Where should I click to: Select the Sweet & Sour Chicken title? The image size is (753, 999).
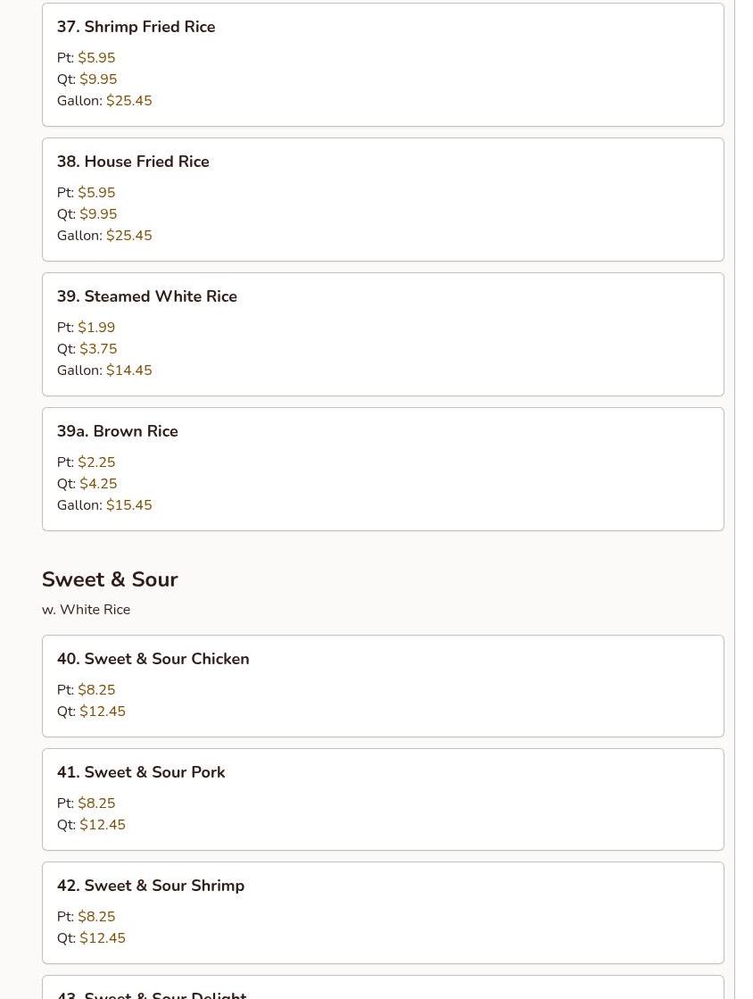153,659
